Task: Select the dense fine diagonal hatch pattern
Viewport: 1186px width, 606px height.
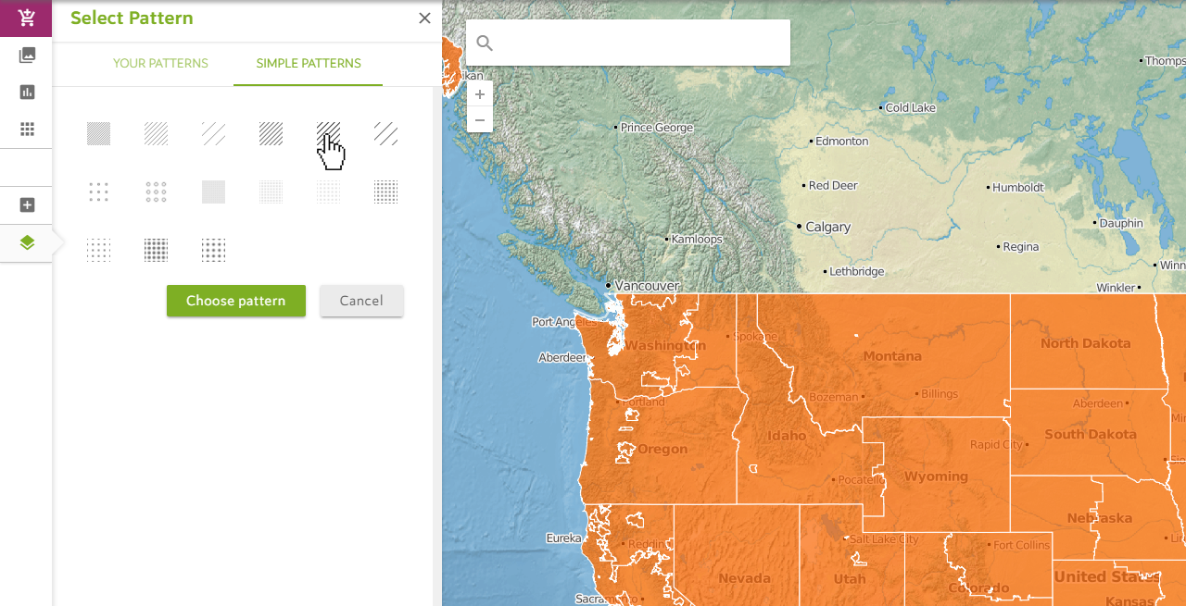Action: pyautogui.click(x=98, y=134)
